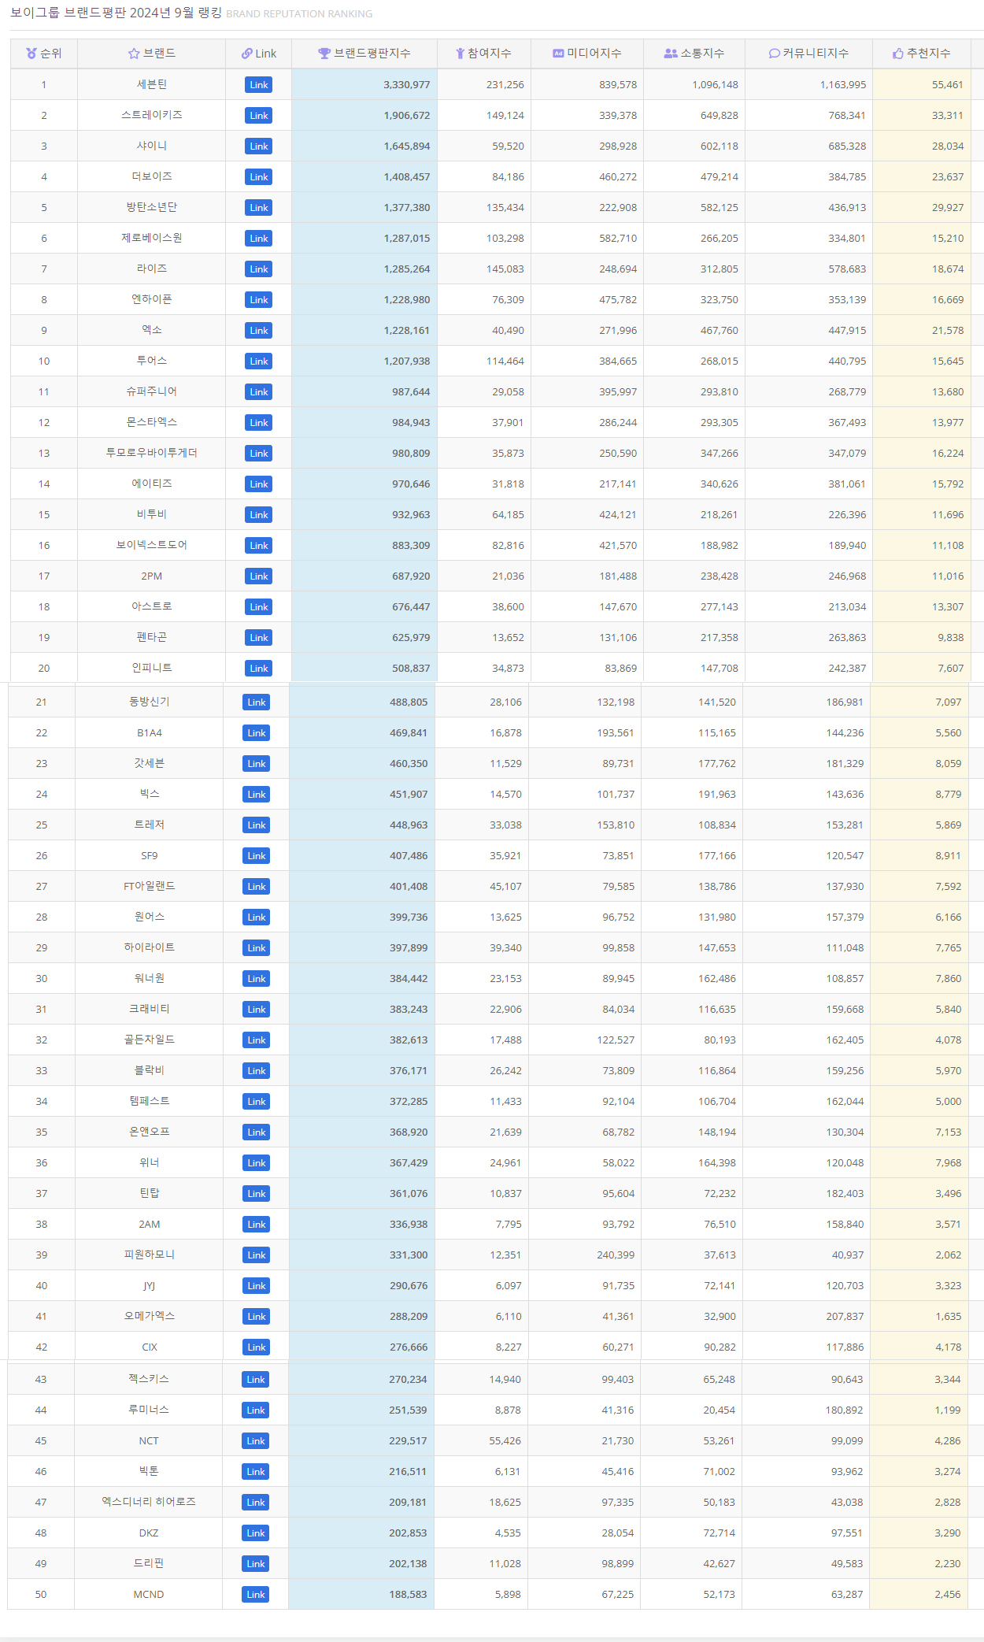Image resolution: width=984 pixels, height=1642 pixels.
Task: Click the BRAND REPUTATION RANKING subtitle
Action: (x=299, y=14)
